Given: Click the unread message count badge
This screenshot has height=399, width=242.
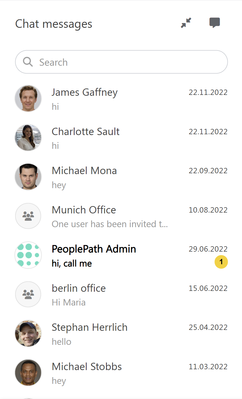Looking at the screenshot, I should tap(221, 262).
